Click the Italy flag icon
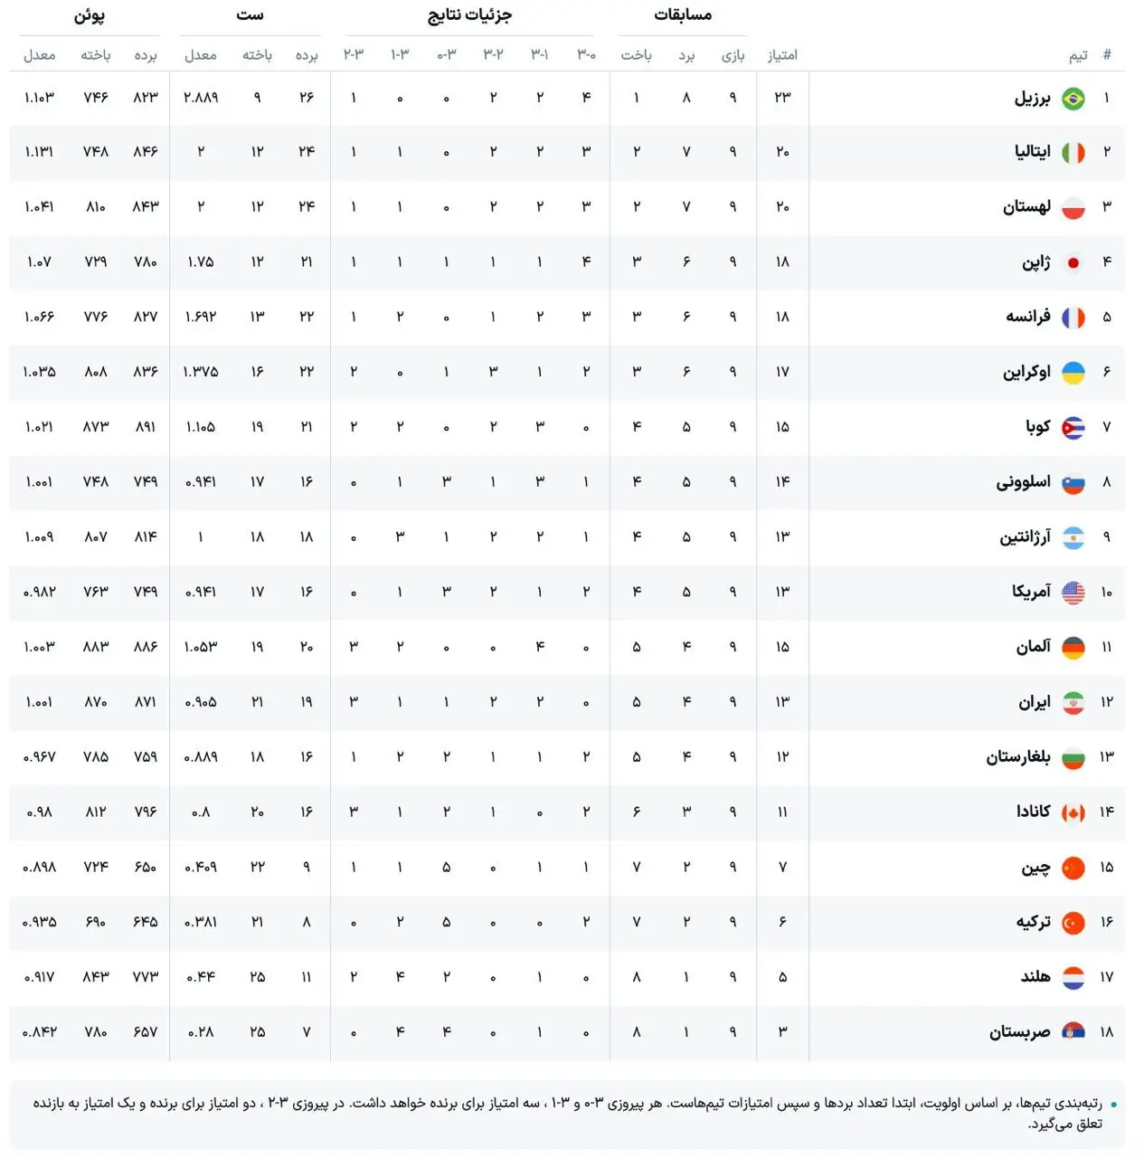 [x=1073, y=153]
